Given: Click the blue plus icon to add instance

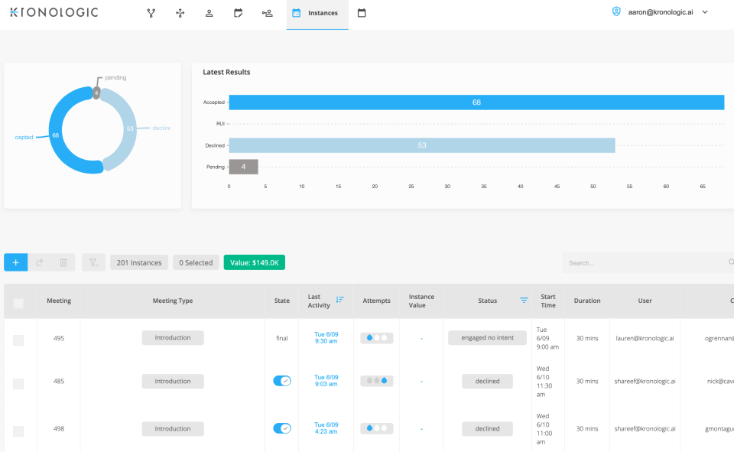Looking at the screenshot, I should (15, 262).
